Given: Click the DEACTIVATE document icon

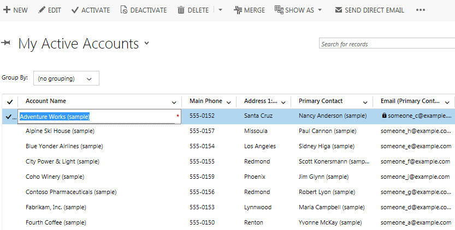Looking at the screenshot, I should [x=123, y=10].
